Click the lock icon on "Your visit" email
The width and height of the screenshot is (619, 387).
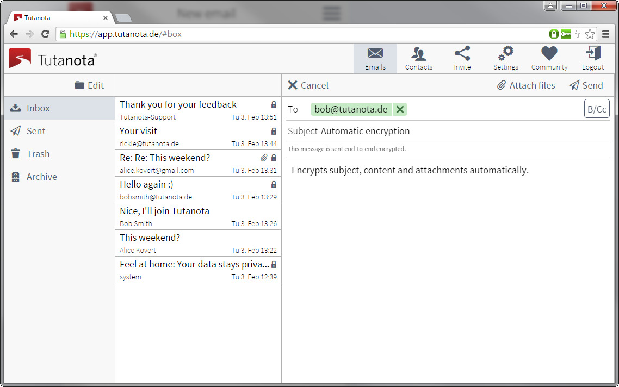(274, 131)
